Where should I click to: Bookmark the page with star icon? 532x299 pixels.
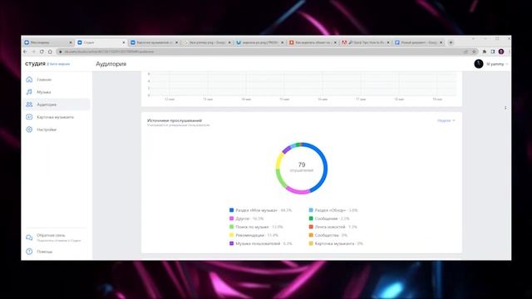tap(475, 51)
